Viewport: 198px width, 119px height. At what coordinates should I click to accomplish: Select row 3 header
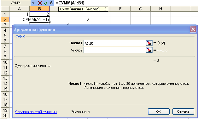[x=5, y=25]
